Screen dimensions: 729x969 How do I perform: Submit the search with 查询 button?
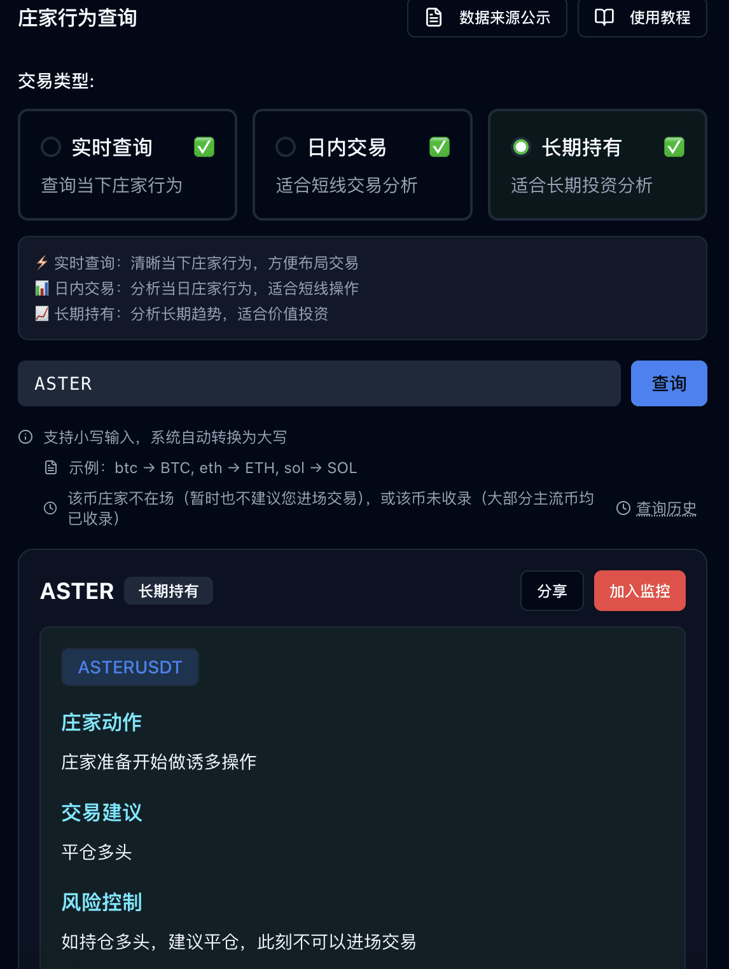669,383
